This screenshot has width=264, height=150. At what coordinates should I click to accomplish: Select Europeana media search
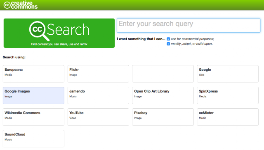[33, 74]
